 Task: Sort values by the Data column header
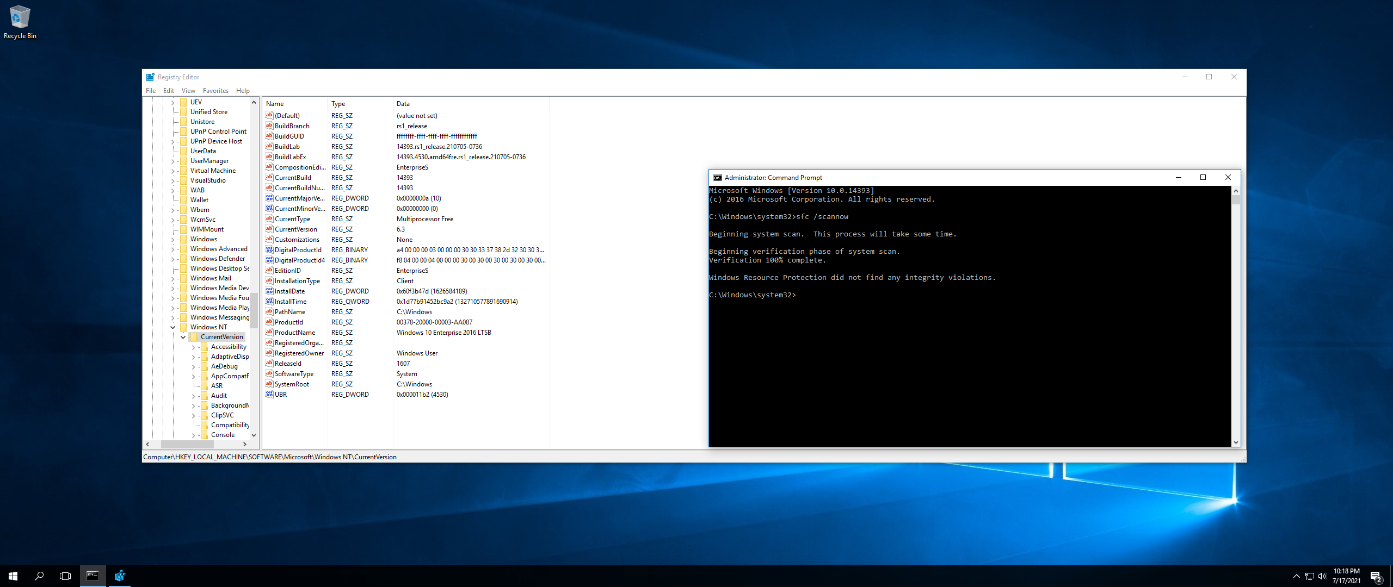click(x=471, y=103)
